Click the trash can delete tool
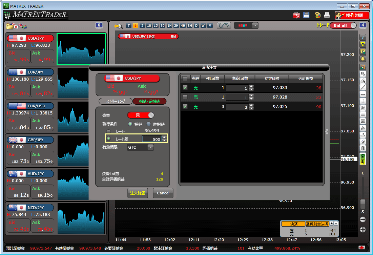This screenshot has height=255, width=373. pyautogui.click(x=363, y=148)
